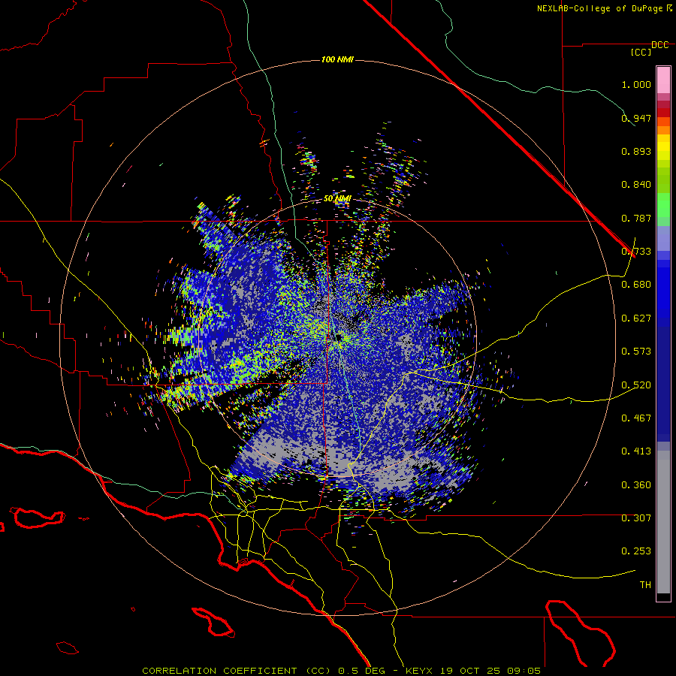Select the 0.520 scale value
The image size is (676, 676).
(636, 385)
